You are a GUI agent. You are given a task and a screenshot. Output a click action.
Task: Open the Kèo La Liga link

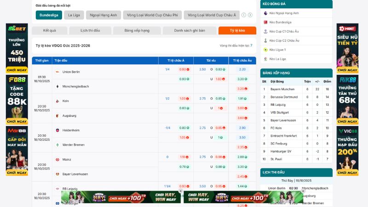(277, 59)
